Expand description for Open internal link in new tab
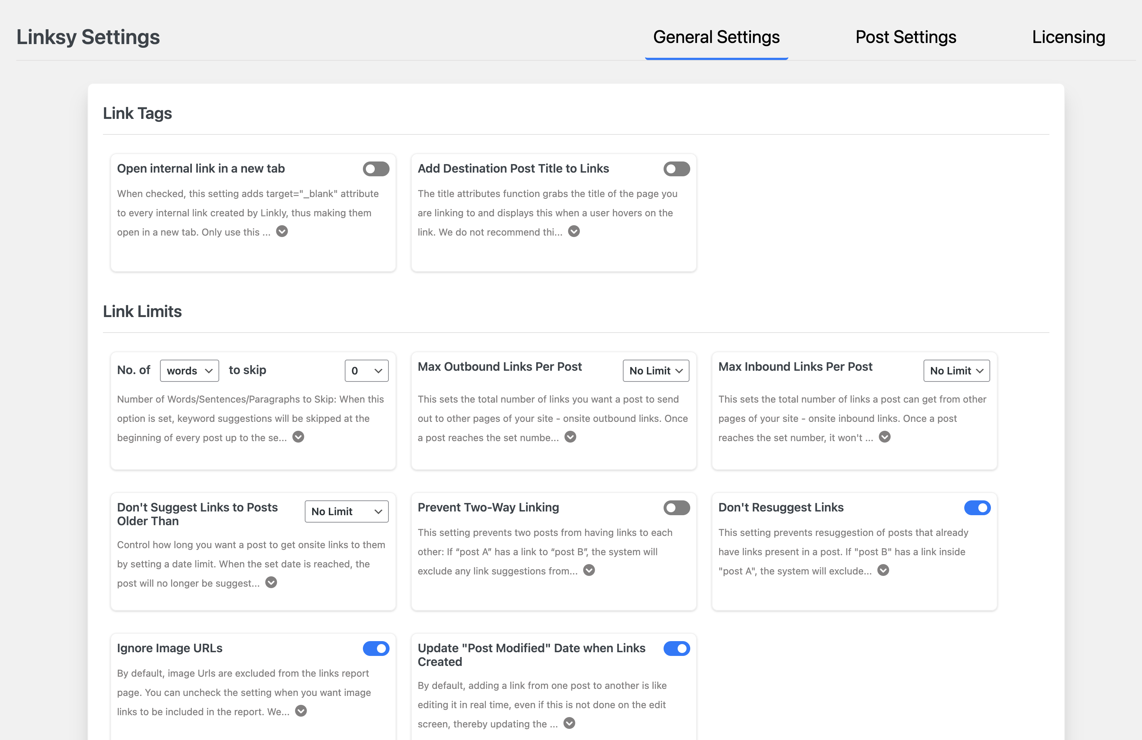The image size is (1142, 740). pos(282,231)
